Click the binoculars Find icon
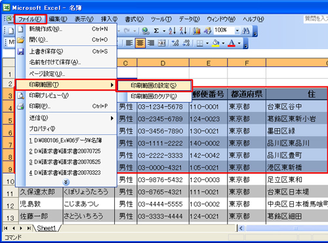Image resolution: width=328 pixels, height=243 pixels. 246,31
